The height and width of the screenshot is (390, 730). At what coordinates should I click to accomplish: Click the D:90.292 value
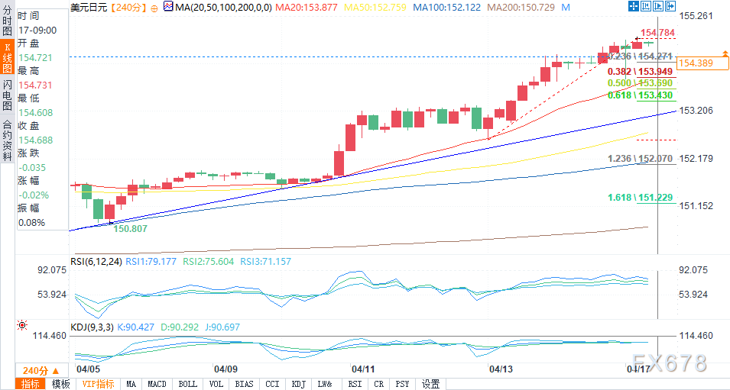180,327
